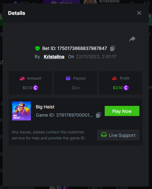Open the Big Heist game thumbnail
152x189 pixels.
point(21,111)
